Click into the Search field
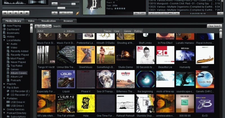 coord(134,26)
